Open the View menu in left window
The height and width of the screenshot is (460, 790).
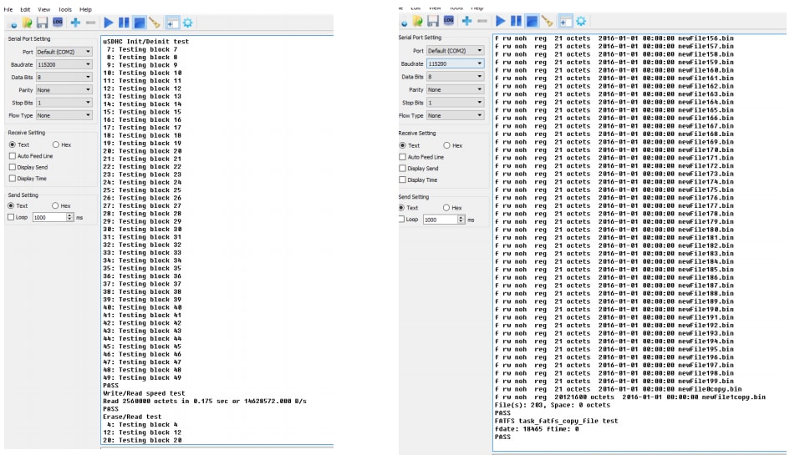point(42,9)
